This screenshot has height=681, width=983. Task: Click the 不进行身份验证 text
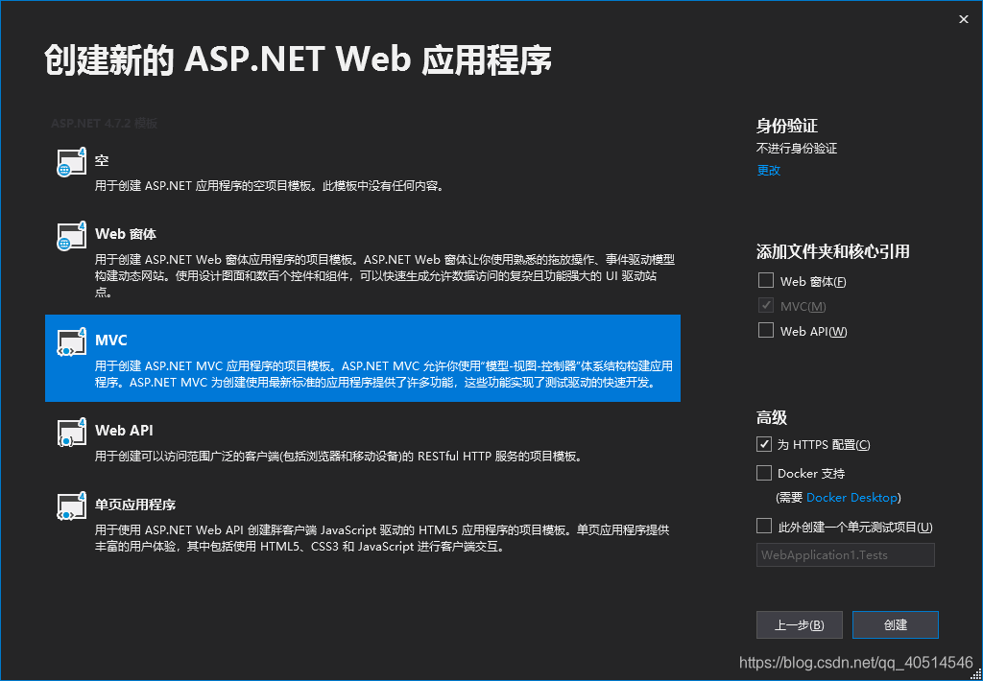point(796,149)
